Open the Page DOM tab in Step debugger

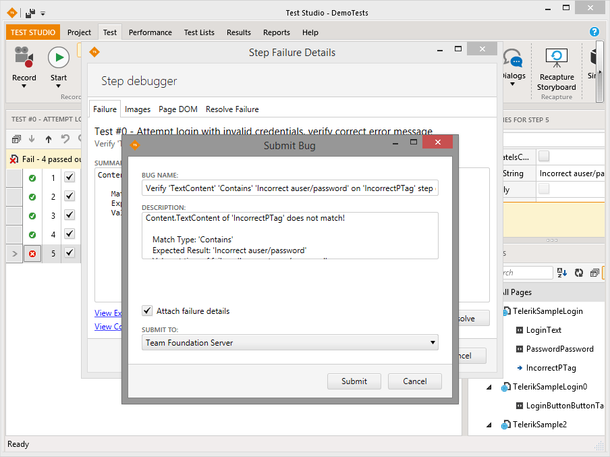point(177,109)
